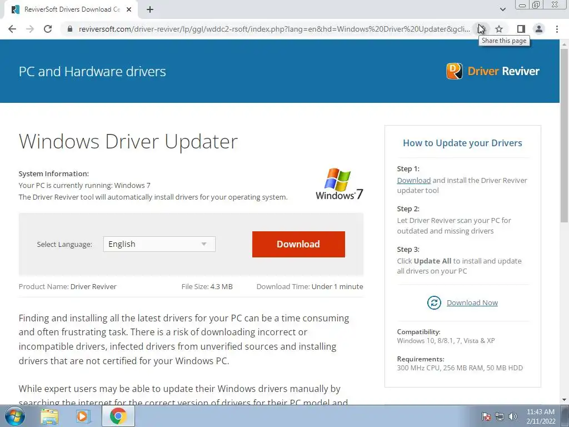Click the Windows 7 logo image
Screen dimensions: 569x427
coord(340,183)
